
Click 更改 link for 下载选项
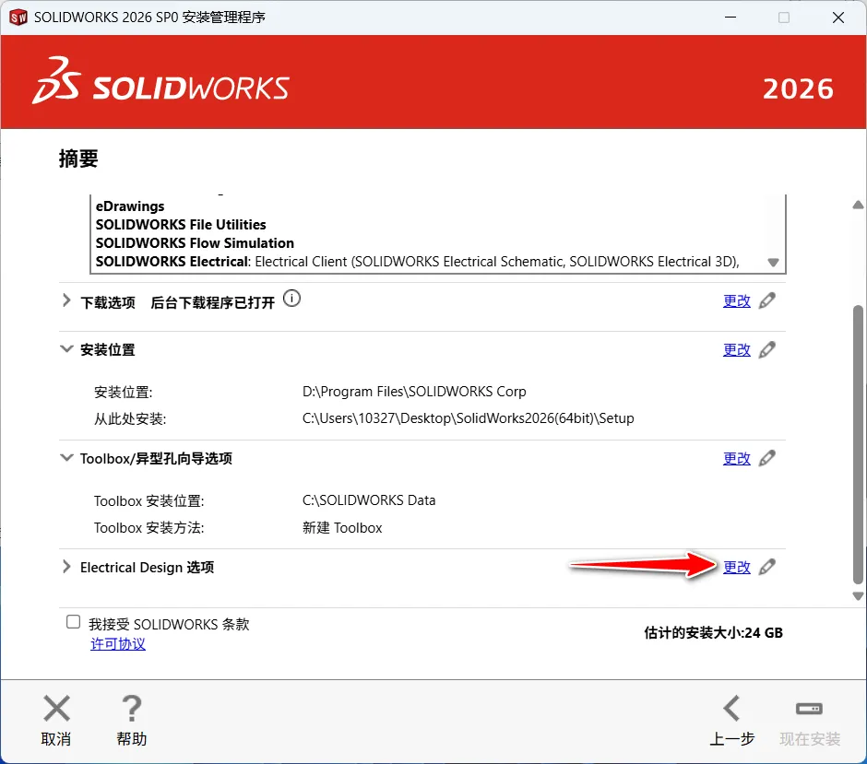(737, 301)
